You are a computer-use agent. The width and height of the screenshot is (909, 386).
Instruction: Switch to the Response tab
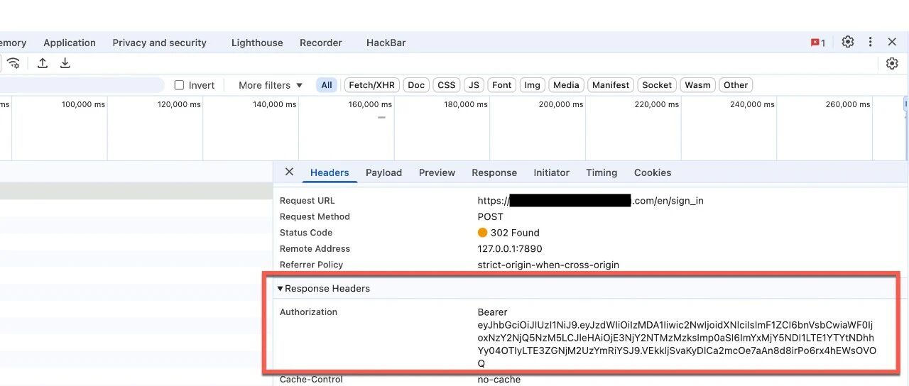494,172
